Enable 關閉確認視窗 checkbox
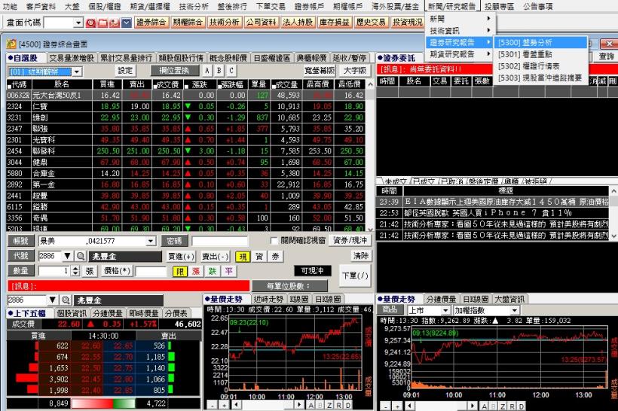This screenshot has height=411, width=618. [274, 241]
